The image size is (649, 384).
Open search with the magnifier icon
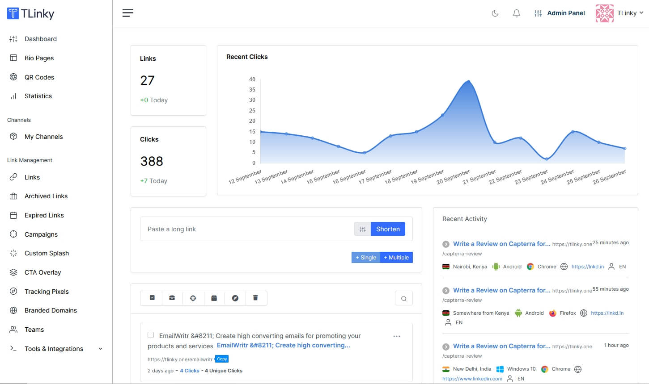pos(404,298)
